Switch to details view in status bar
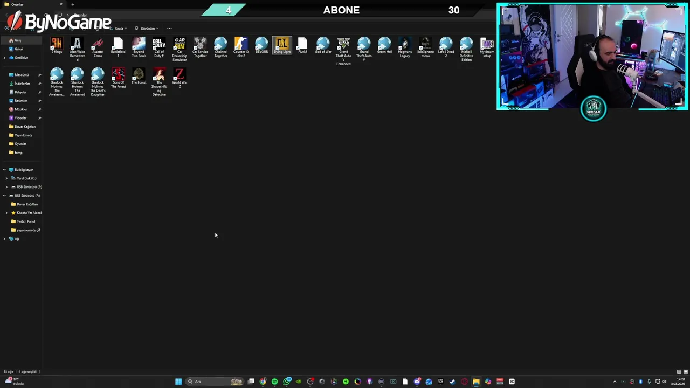Viewport: 690px width, 388px height. coord(679,372)
